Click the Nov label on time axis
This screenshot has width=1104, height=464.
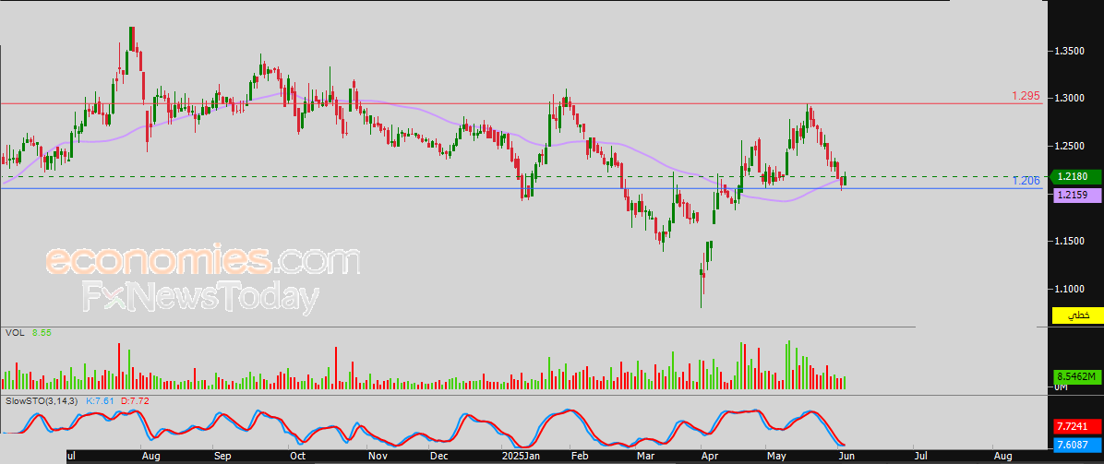[378, 457]
